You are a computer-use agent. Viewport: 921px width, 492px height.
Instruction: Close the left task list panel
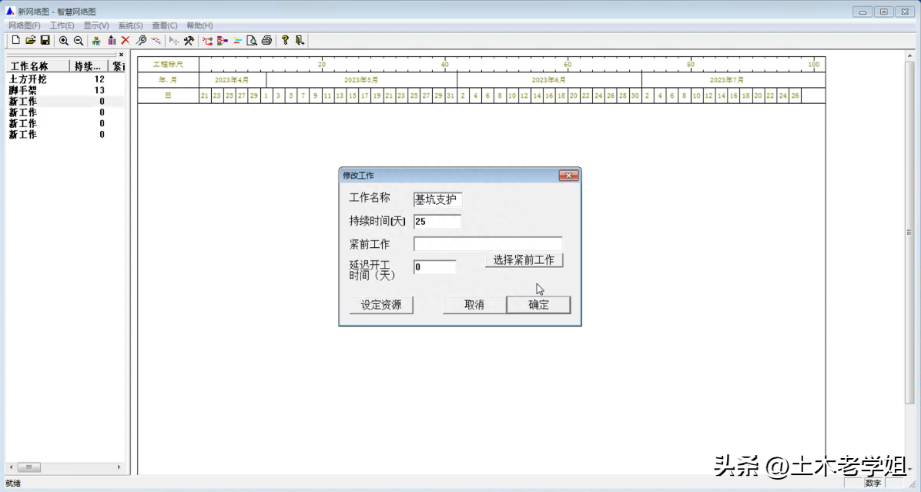121,55
